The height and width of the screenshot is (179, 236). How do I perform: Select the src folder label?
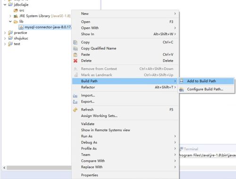point(22,10)
